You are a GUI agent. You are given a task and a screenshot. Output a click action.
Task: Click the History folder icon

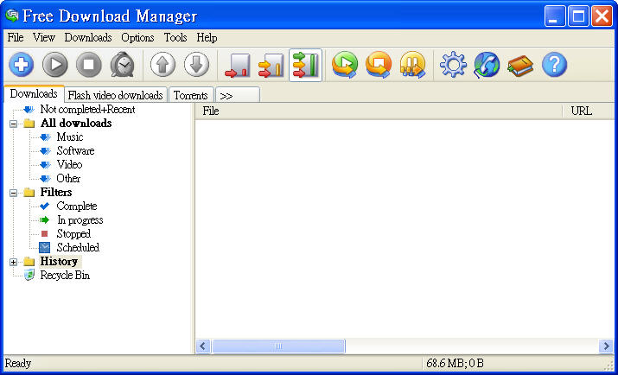[x=29, y=262]
